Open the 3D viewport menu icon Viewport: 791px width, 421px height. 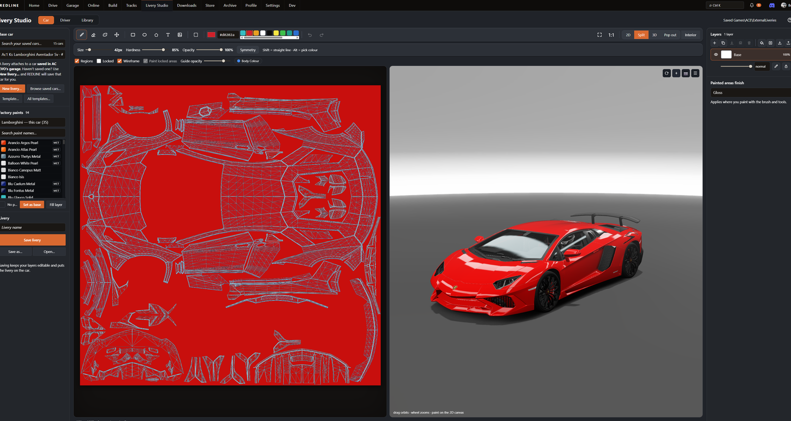(x=695, y=73)
